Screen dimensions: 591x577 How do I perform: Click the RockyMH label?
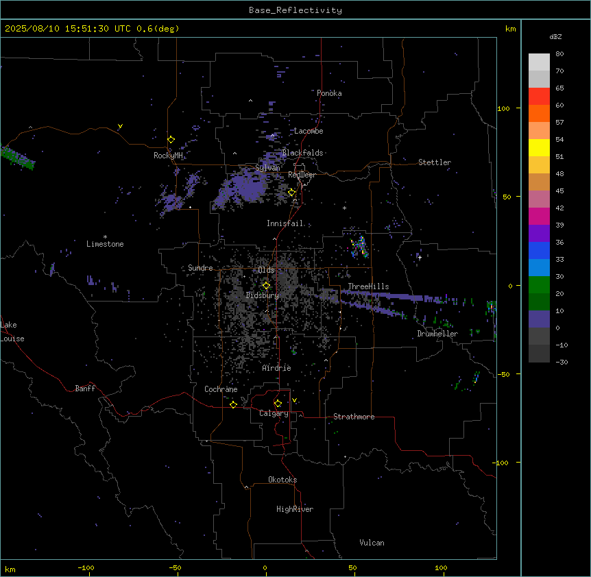coord(168,156)
